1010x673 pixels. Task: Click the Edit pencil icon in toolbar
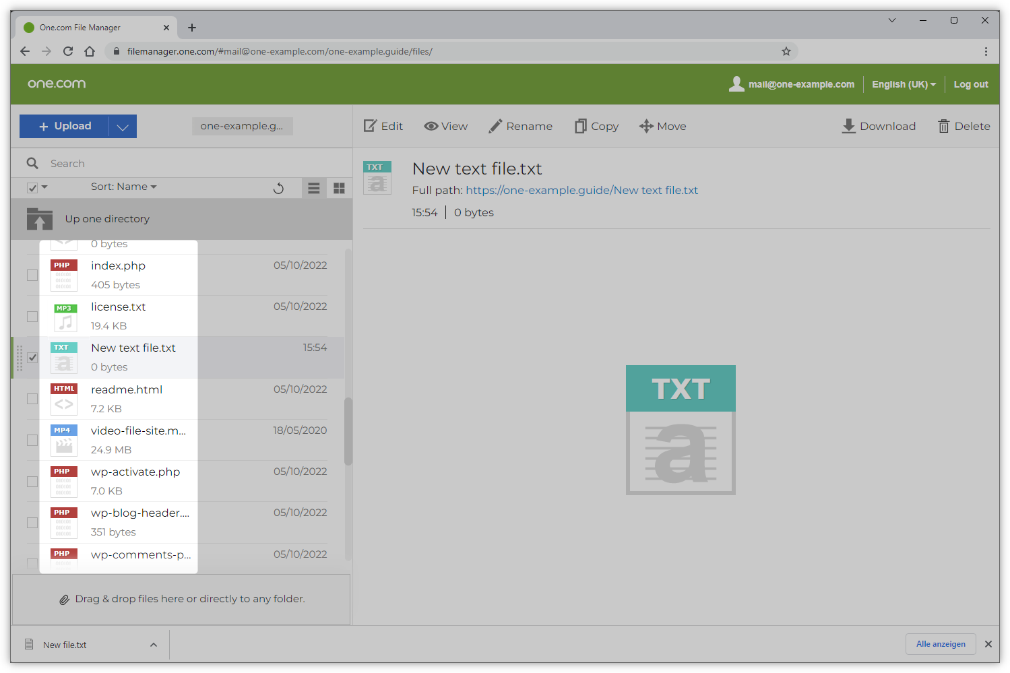[371, 126]
